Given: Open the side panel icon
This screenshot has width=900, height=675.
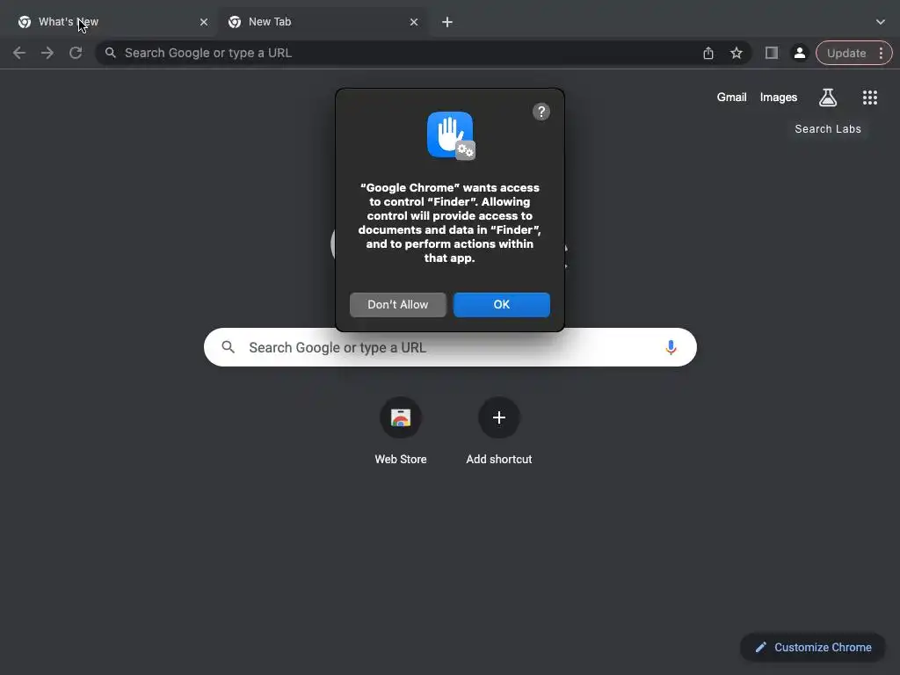Looking at the screenshot, I should (772, 54).
